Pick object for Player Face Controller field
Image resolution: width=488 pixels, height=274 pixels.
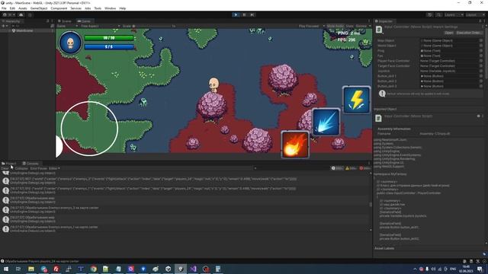(481, 61)
